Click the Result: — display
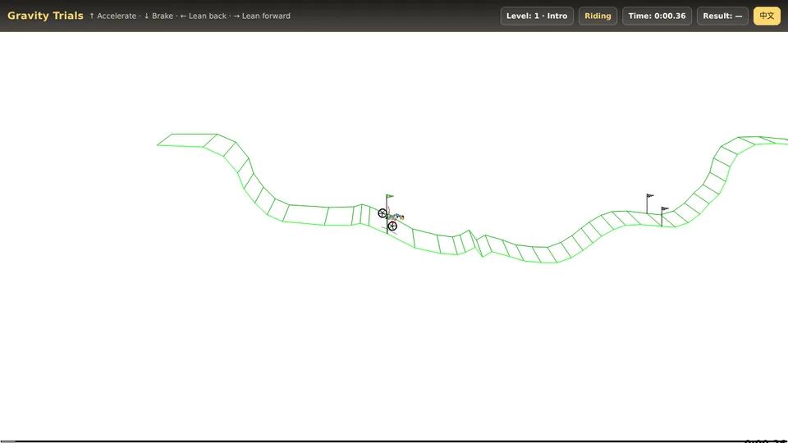This screenshot has height=443, width=788. [722, 16]
